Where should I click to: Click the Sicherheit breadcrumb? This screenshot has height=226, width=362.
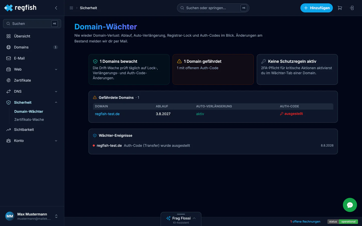click(88, 8)
